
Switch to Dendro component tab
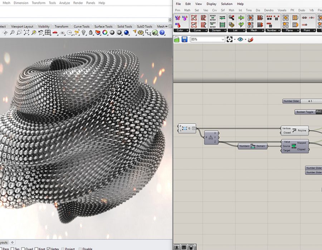pyautogui.click(x=269, y=10)
